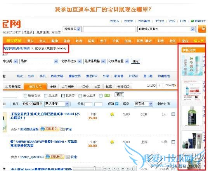Switch to the 全球扫货 tab

pos(123,87)
